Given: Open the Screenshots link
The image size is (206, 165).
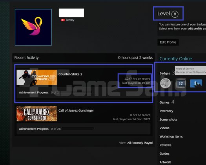Looking at the screenshot, I should [x=168, y=119].
